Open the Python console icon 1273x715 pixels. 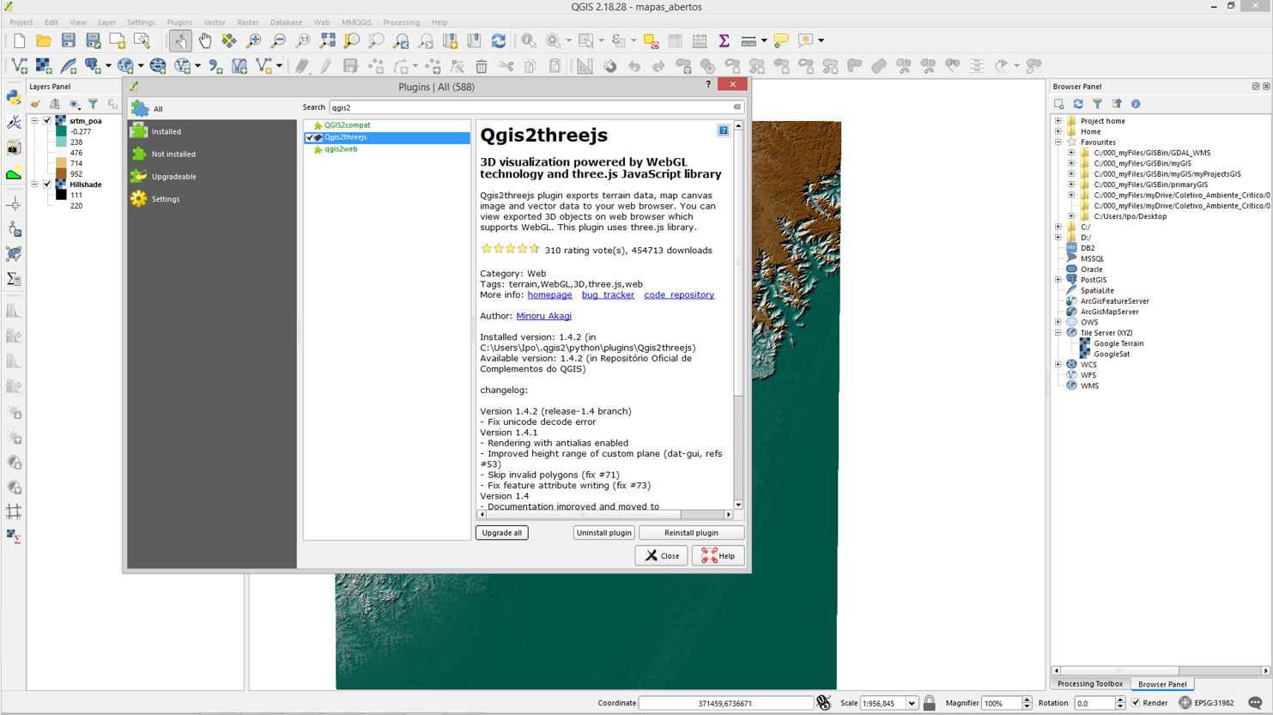point(14,97)
